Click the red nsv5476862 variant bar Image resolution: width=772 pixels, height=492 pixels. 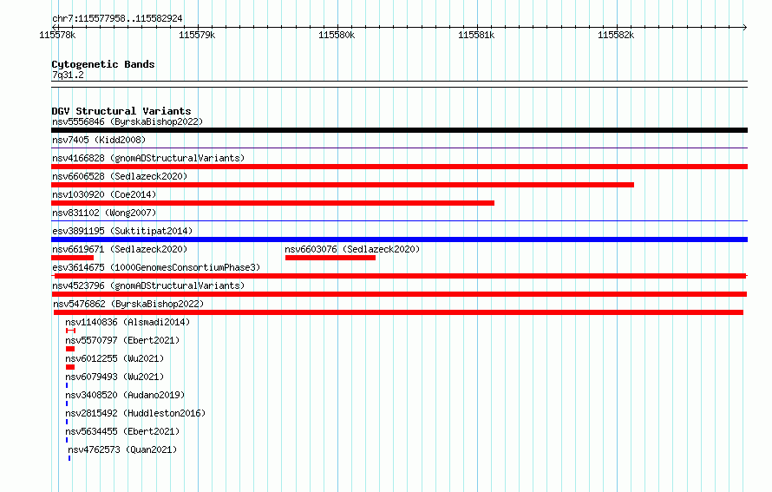click(398, 312)
